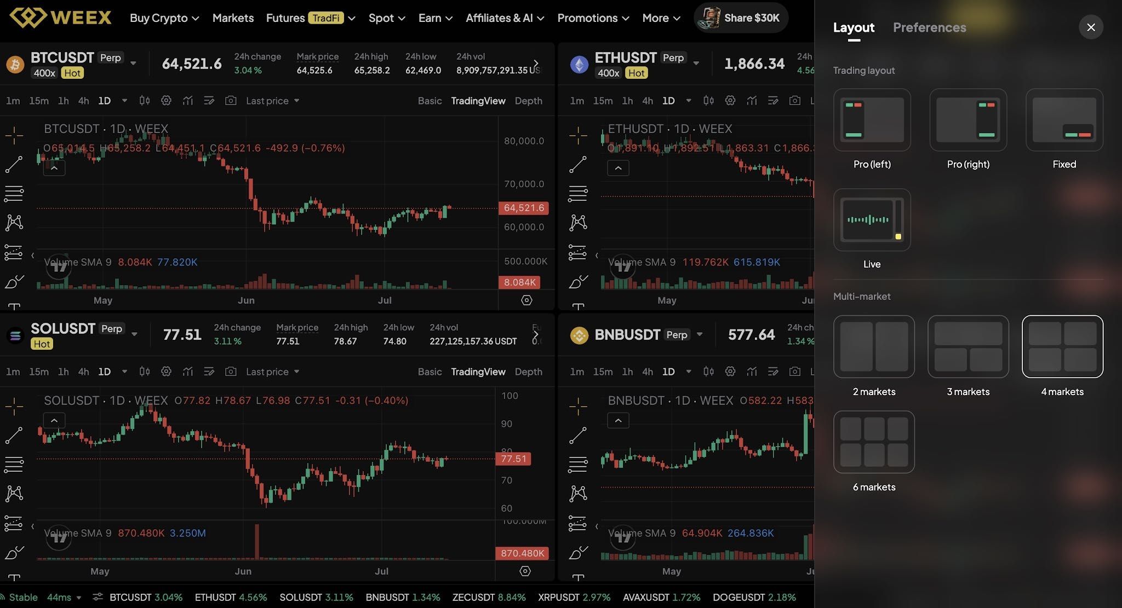1122x608 pixels.
Task: Open Spot menu
Action: coord(387,18)
